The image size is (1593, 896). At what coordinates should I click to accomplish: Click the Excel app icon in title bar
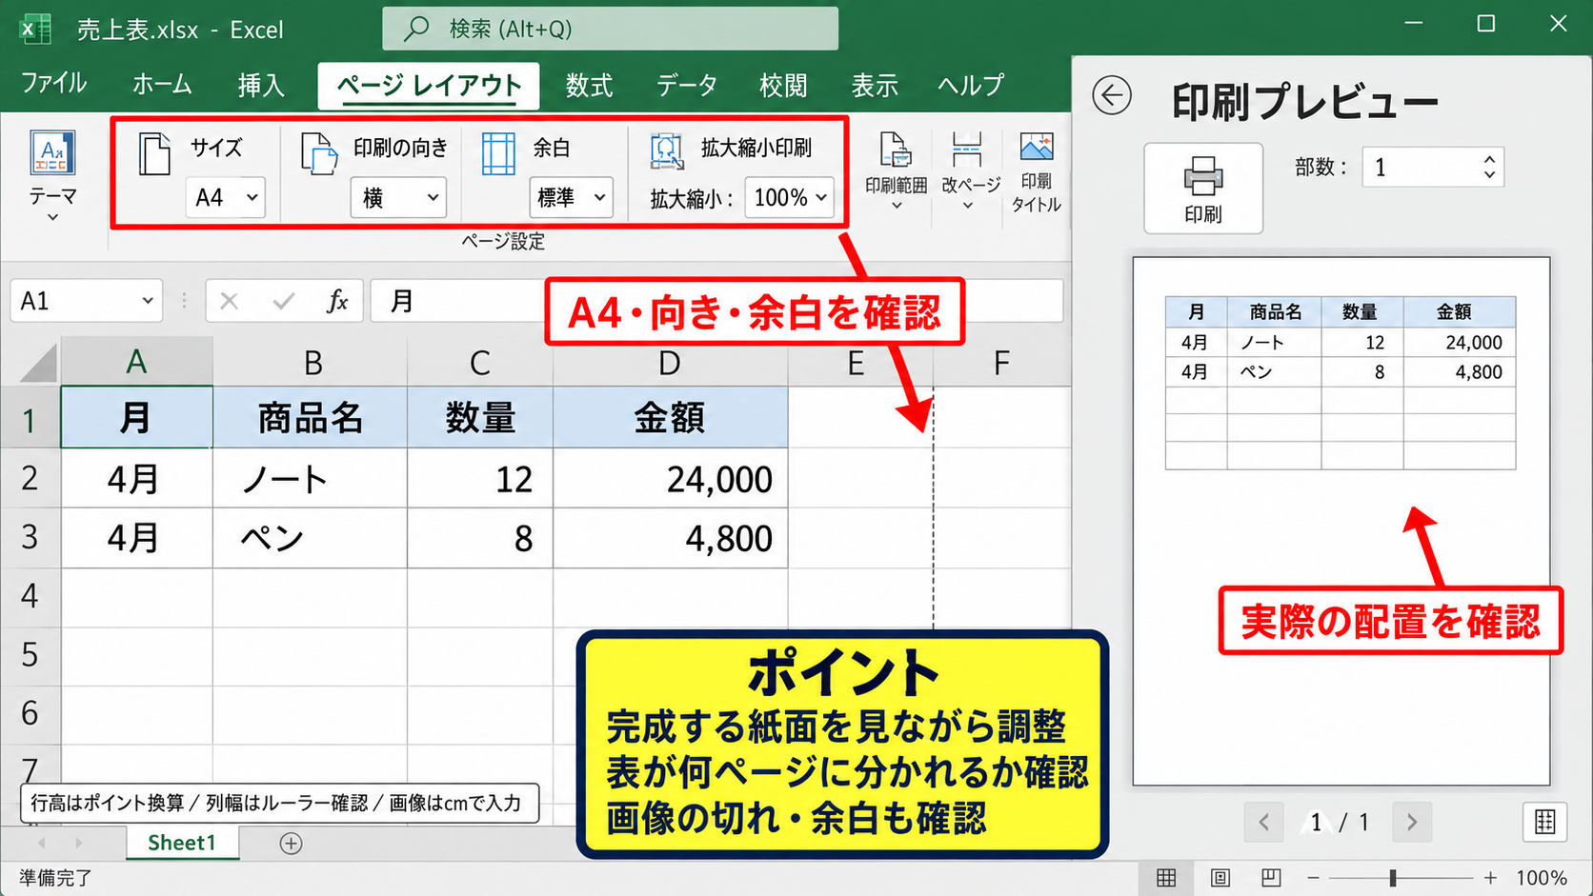[x=35, y=29]
